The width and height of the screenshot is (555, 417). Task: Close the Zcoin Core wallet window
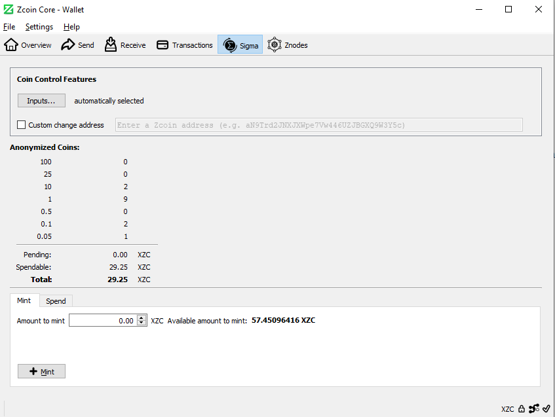[x=539, y=10]
